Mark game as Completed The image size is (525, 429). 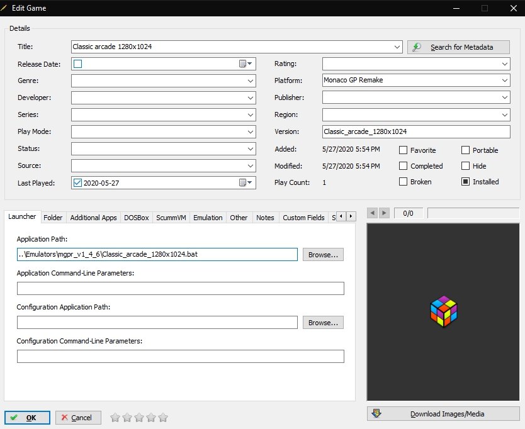point(403,165)
